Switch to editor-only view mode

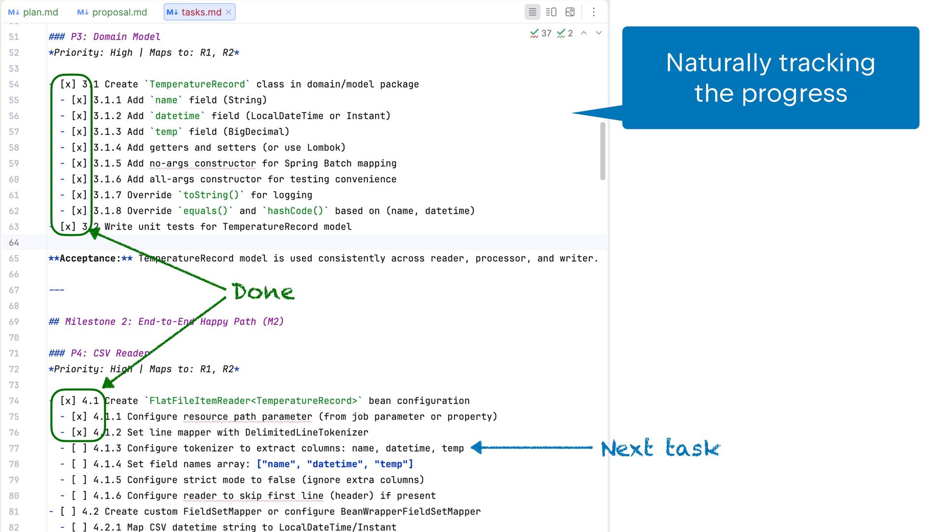click(532, 12)
